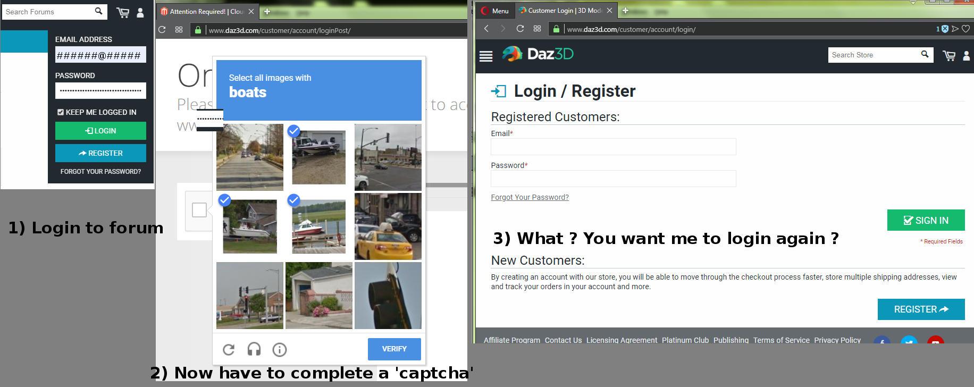
Task: Deselect the captcha tile with the red boat at the dock
Action: point(319,226)
